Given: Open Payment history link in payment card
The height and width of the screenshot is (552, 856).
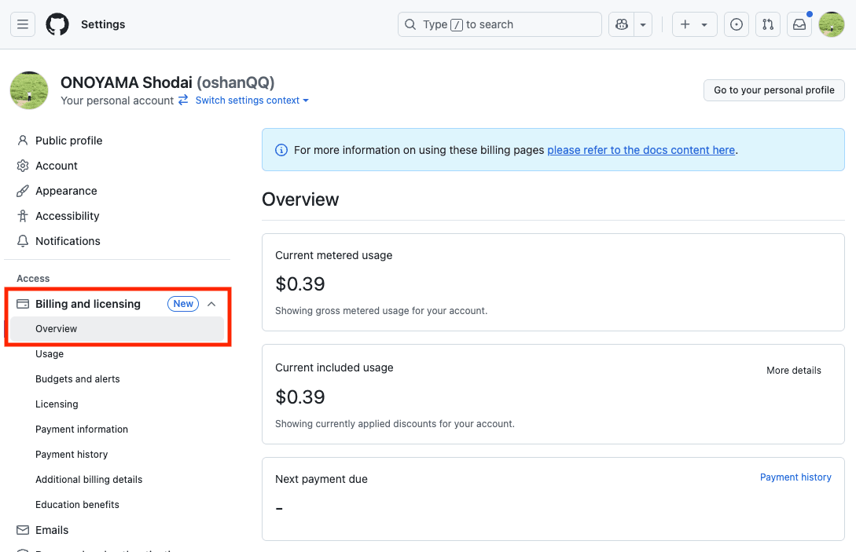Looking at the screenshot, I should tap(795, 477).
